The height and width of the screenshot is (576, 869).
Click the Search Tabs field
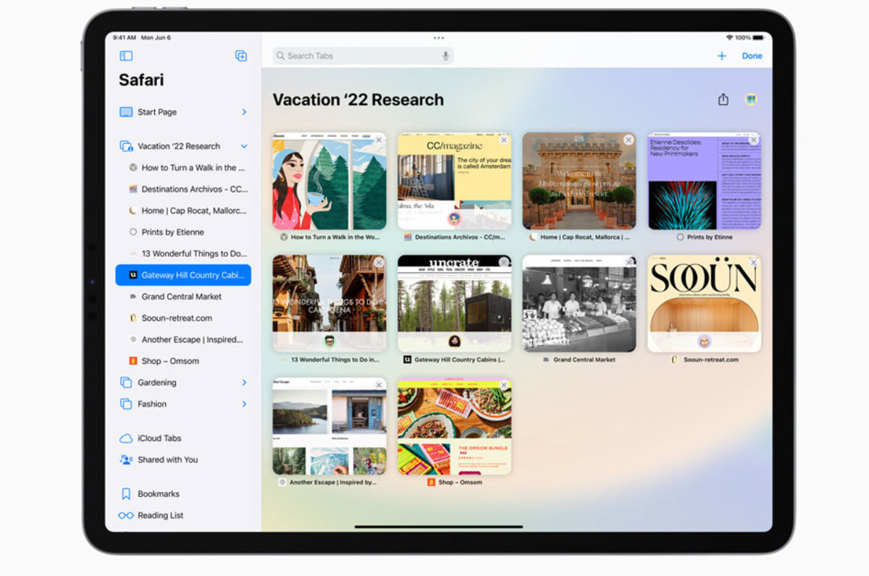363,56
